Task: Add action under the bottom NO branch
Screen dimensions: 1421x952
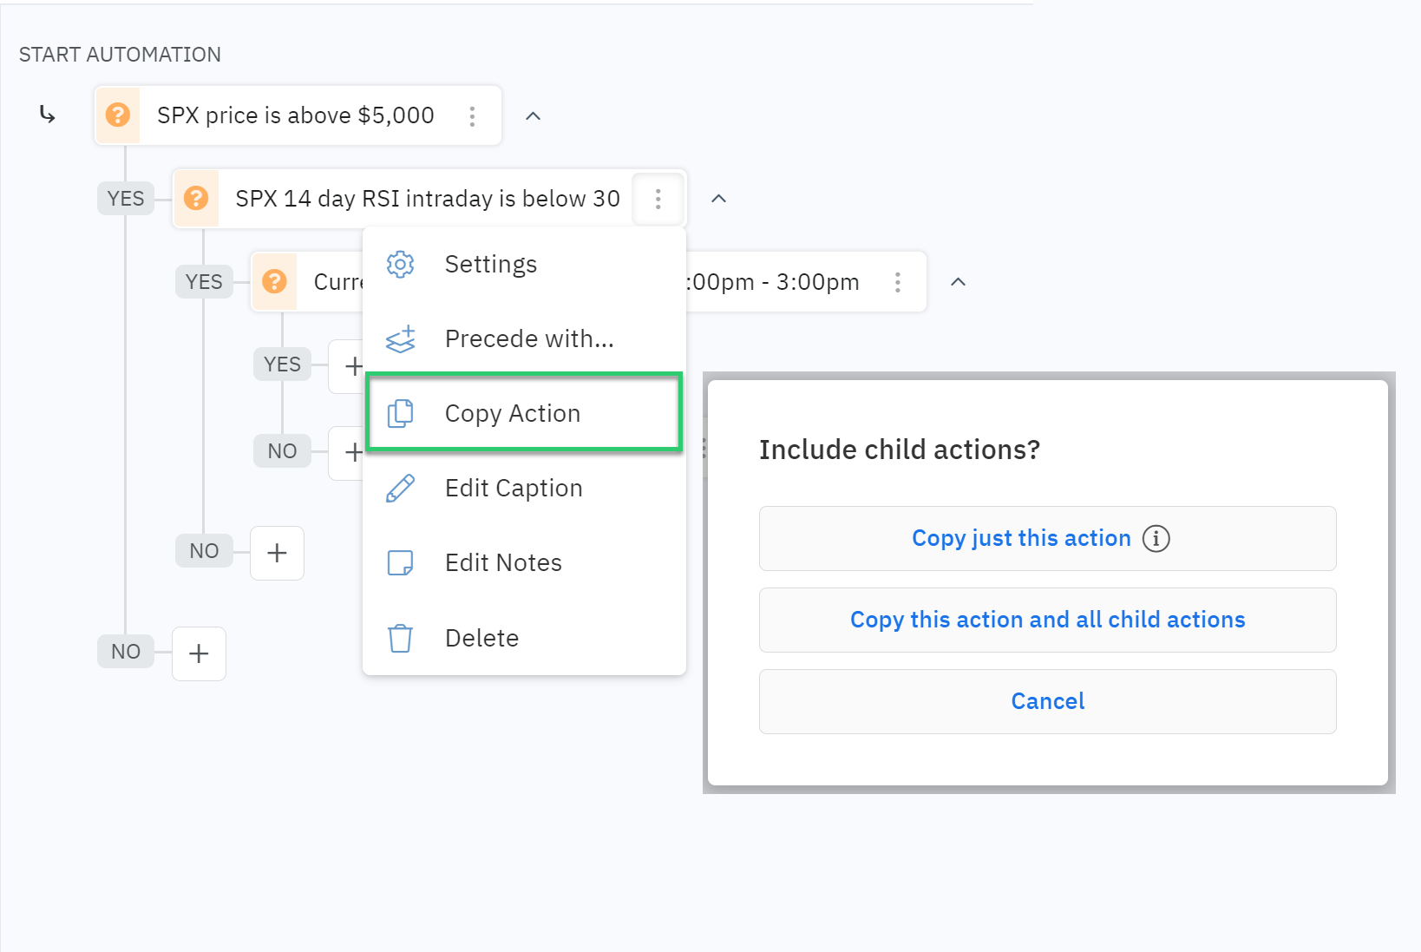Action: 199,653
